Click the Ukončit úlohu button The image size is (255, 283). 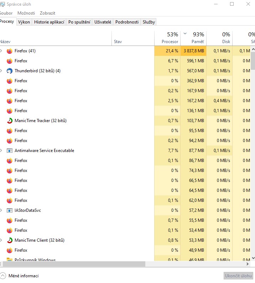[238, 276]
